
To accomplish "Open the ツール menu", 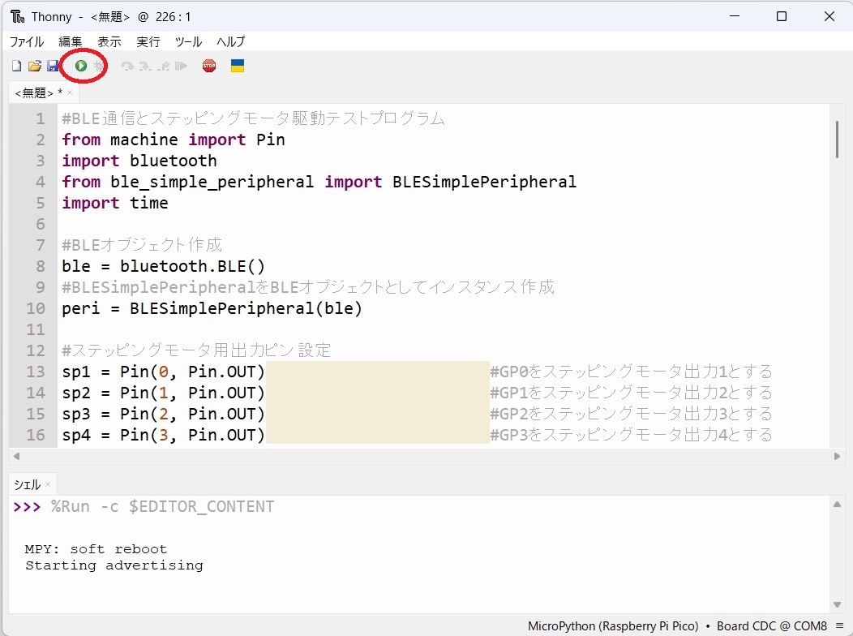I will [x=188, y=41].
